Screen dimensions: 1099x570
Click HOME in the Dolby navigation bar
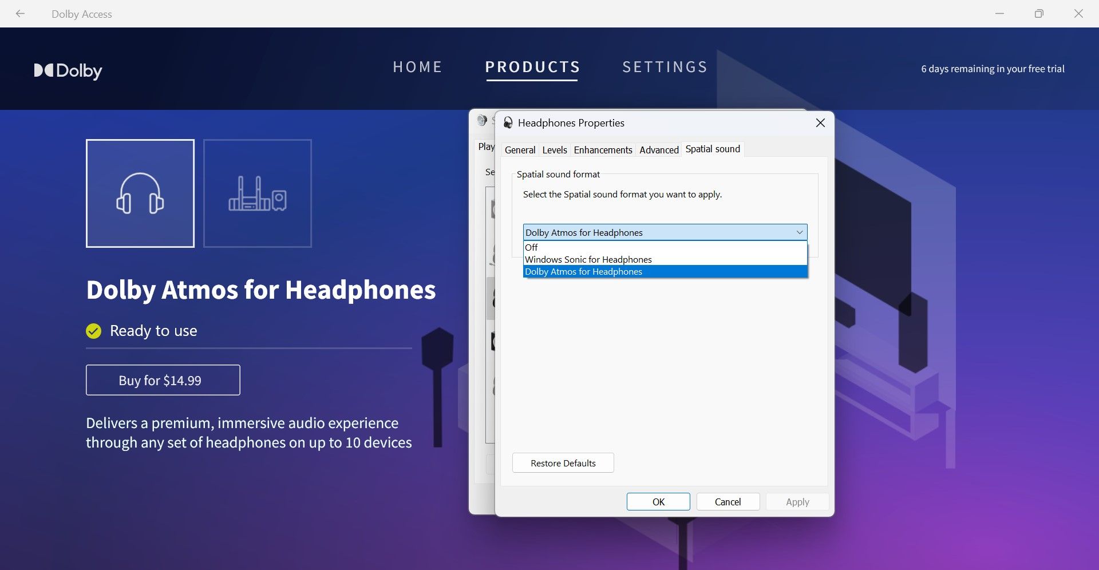click(417, 67)
